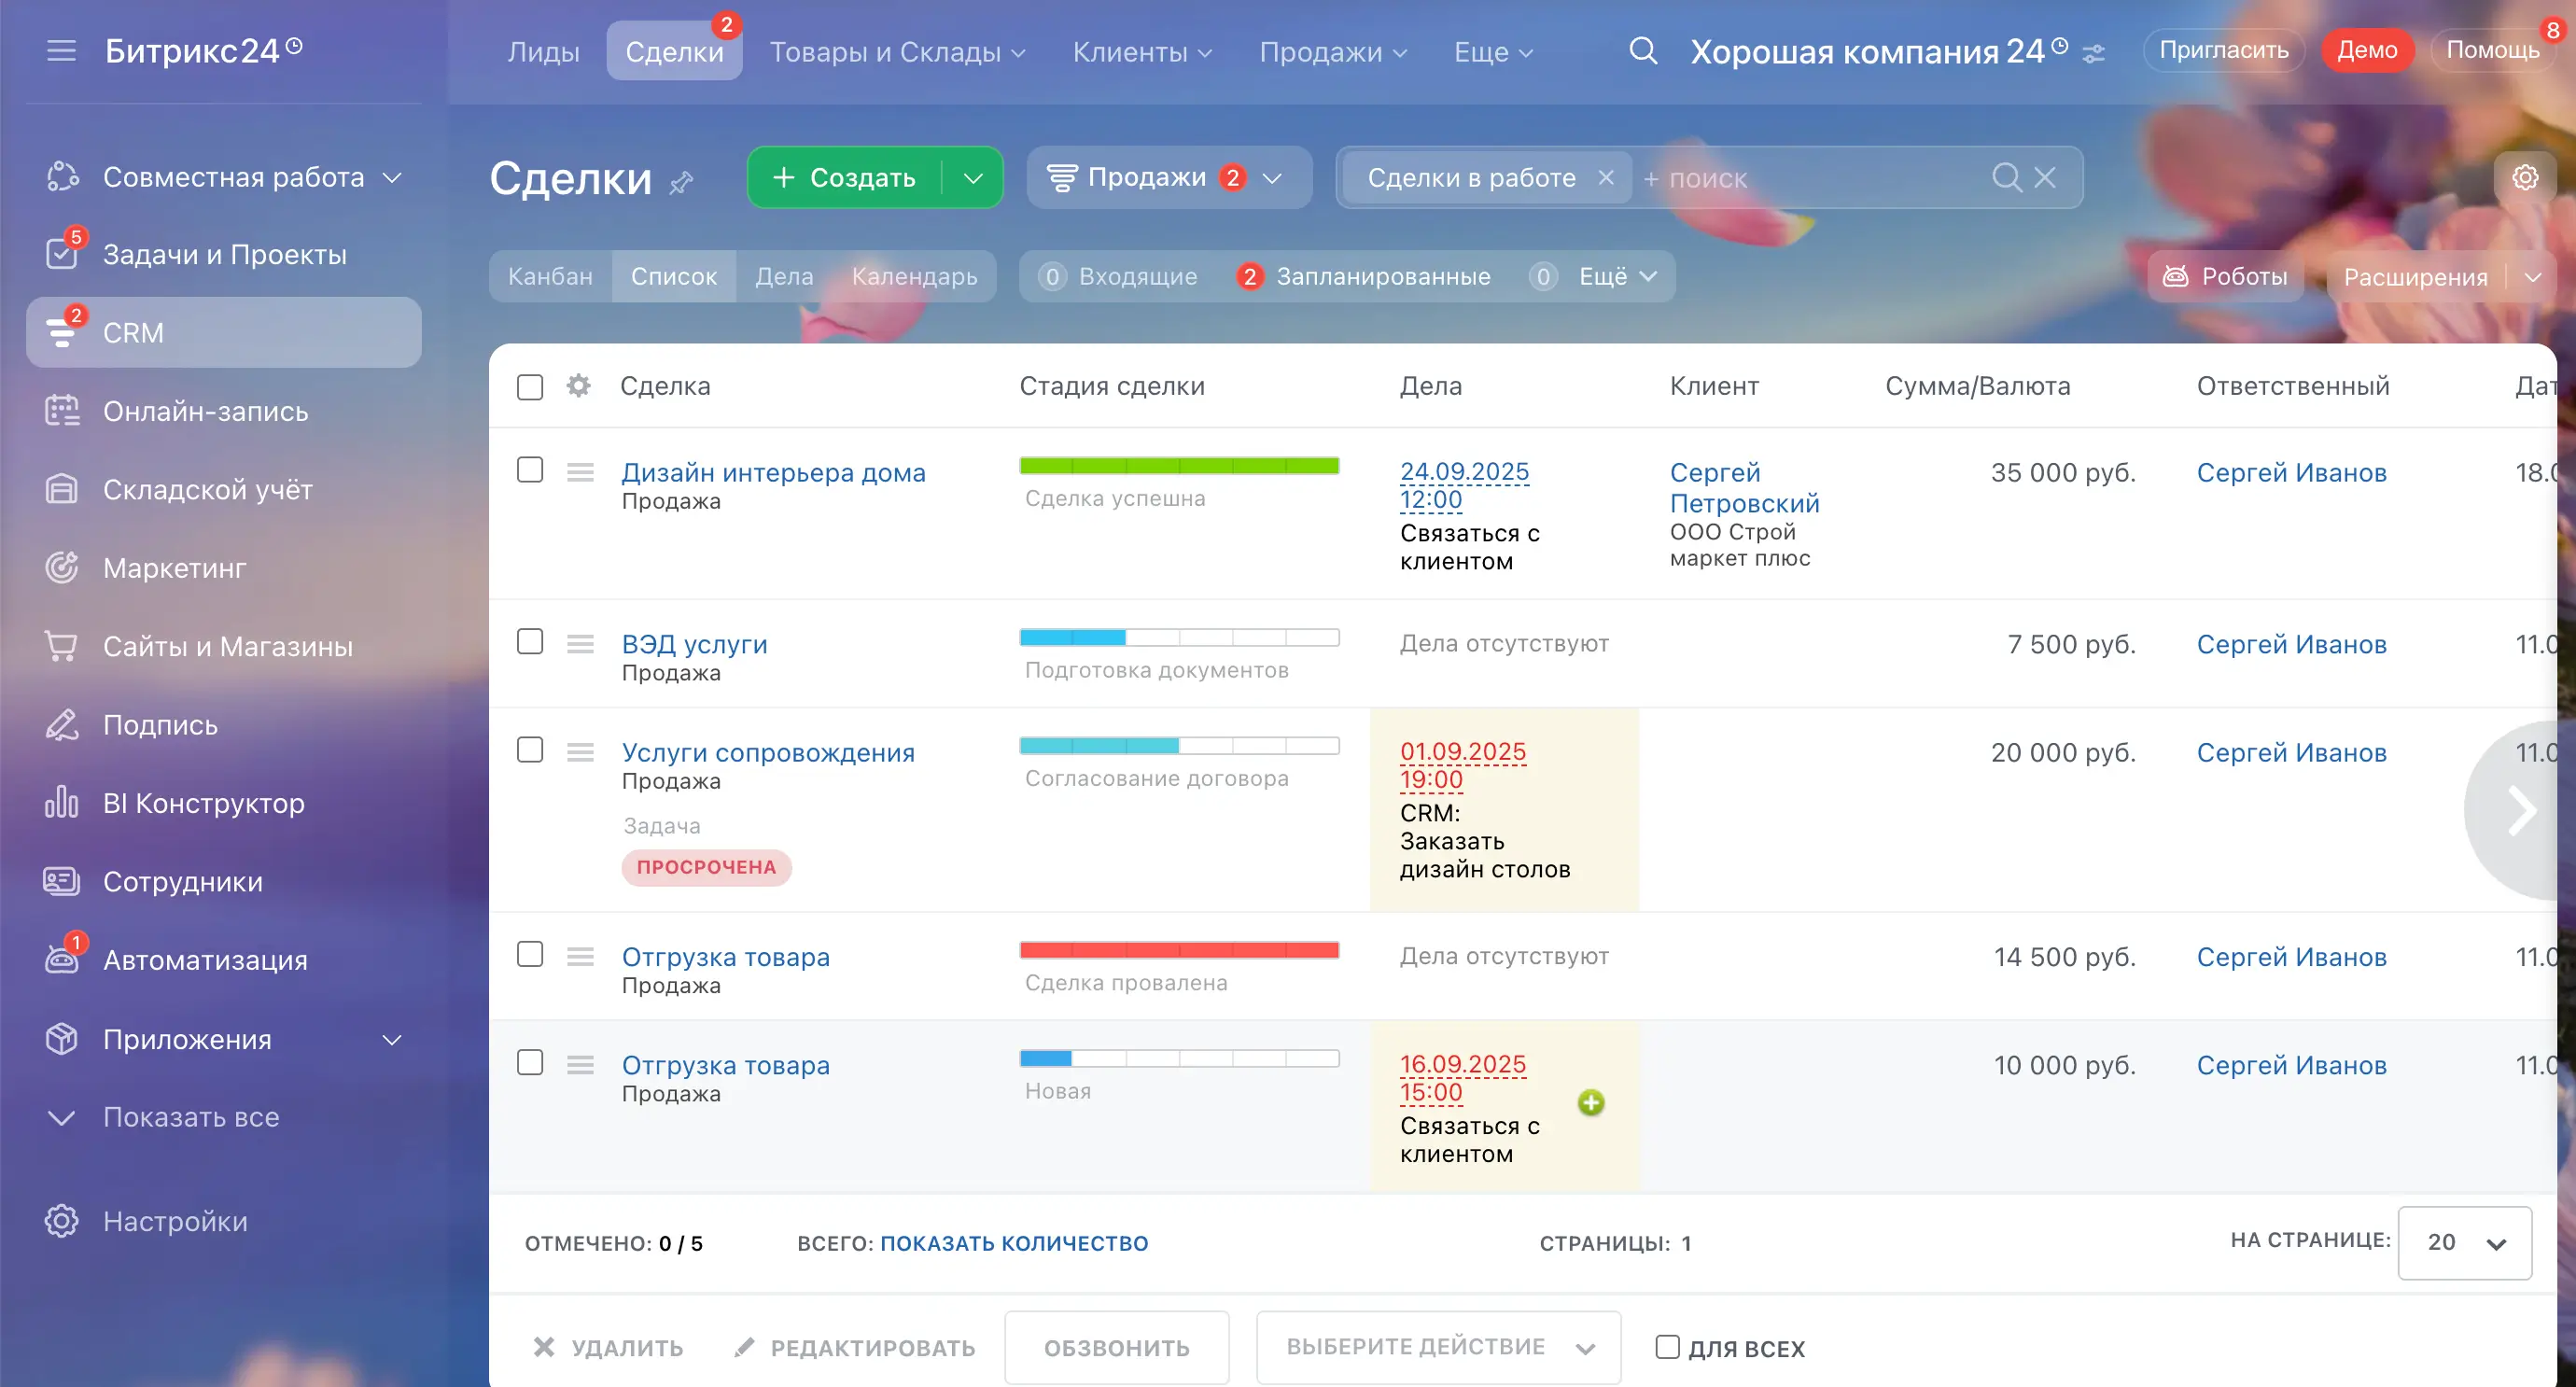Open the Лиды top menu item
The width and height of the screenshot is (2576, 1387).
[543, 51]
